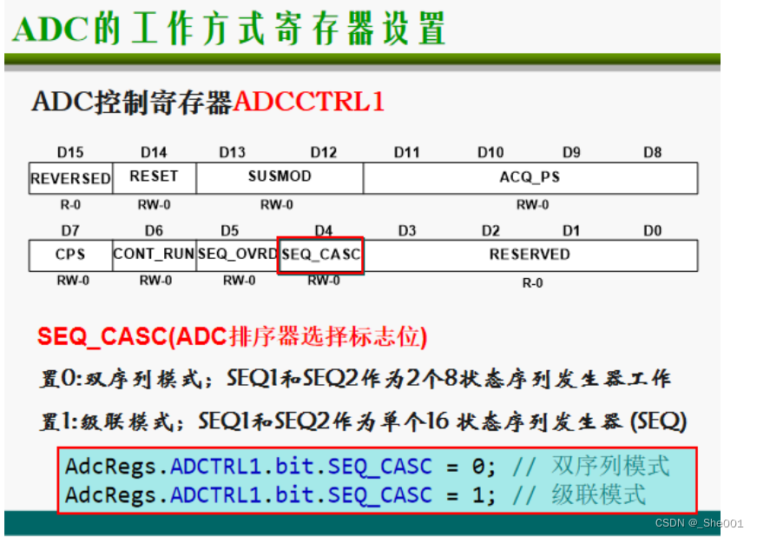
Task: Select the RESET bit field
Action: point(154,176)
